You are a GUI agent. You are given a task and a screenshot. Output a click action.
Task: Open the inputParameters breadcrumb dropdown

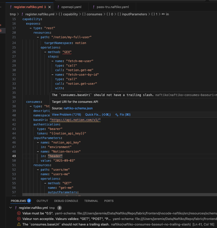(x=134, y=14)
